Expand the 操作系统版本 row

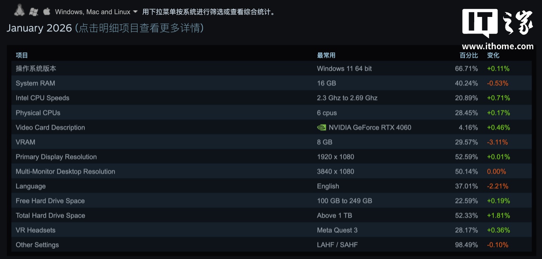[x=36, y=69]
